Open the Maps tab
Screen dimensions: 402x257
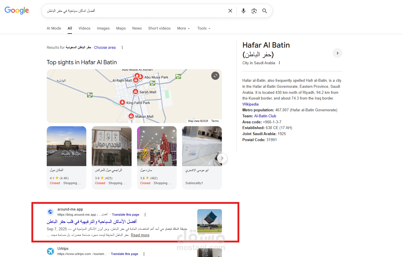[x=121, y=28]
